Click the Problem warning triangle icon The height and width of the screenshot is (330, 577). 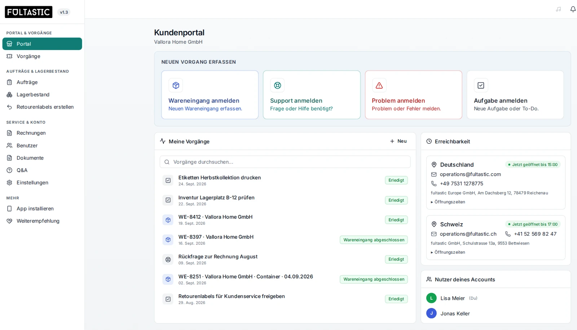click(x=379, y=85)
